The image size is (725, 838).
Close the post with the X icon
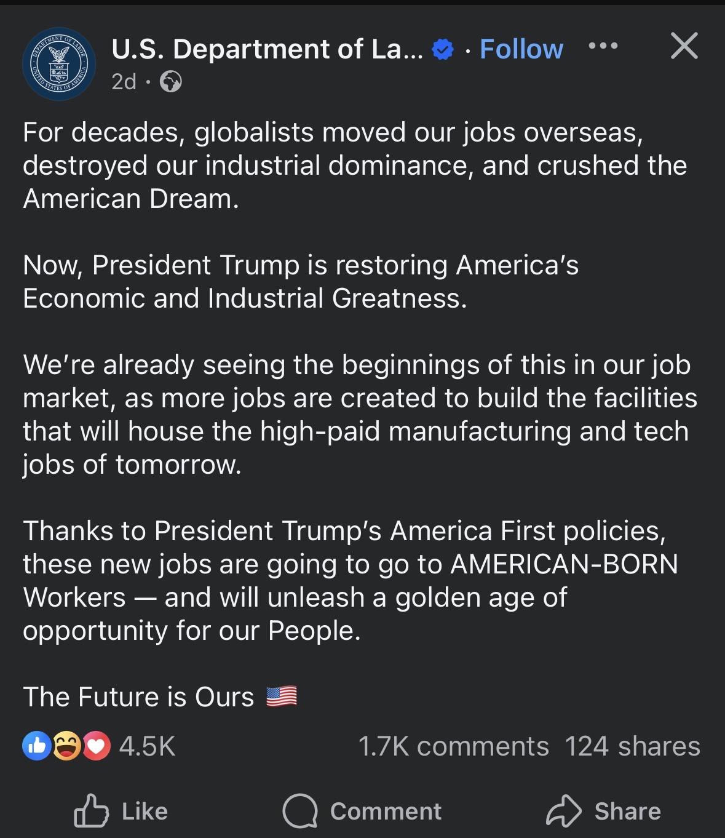(x=684, y=46)
